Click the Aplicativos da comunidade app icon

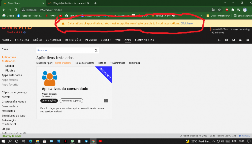pos(50,78)
